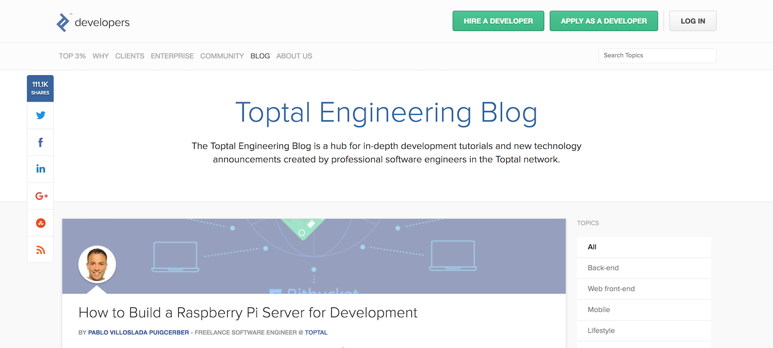Go to the Blog navigation item
Viewport: 773px width, 348px height.
click(x=260, y=56)
